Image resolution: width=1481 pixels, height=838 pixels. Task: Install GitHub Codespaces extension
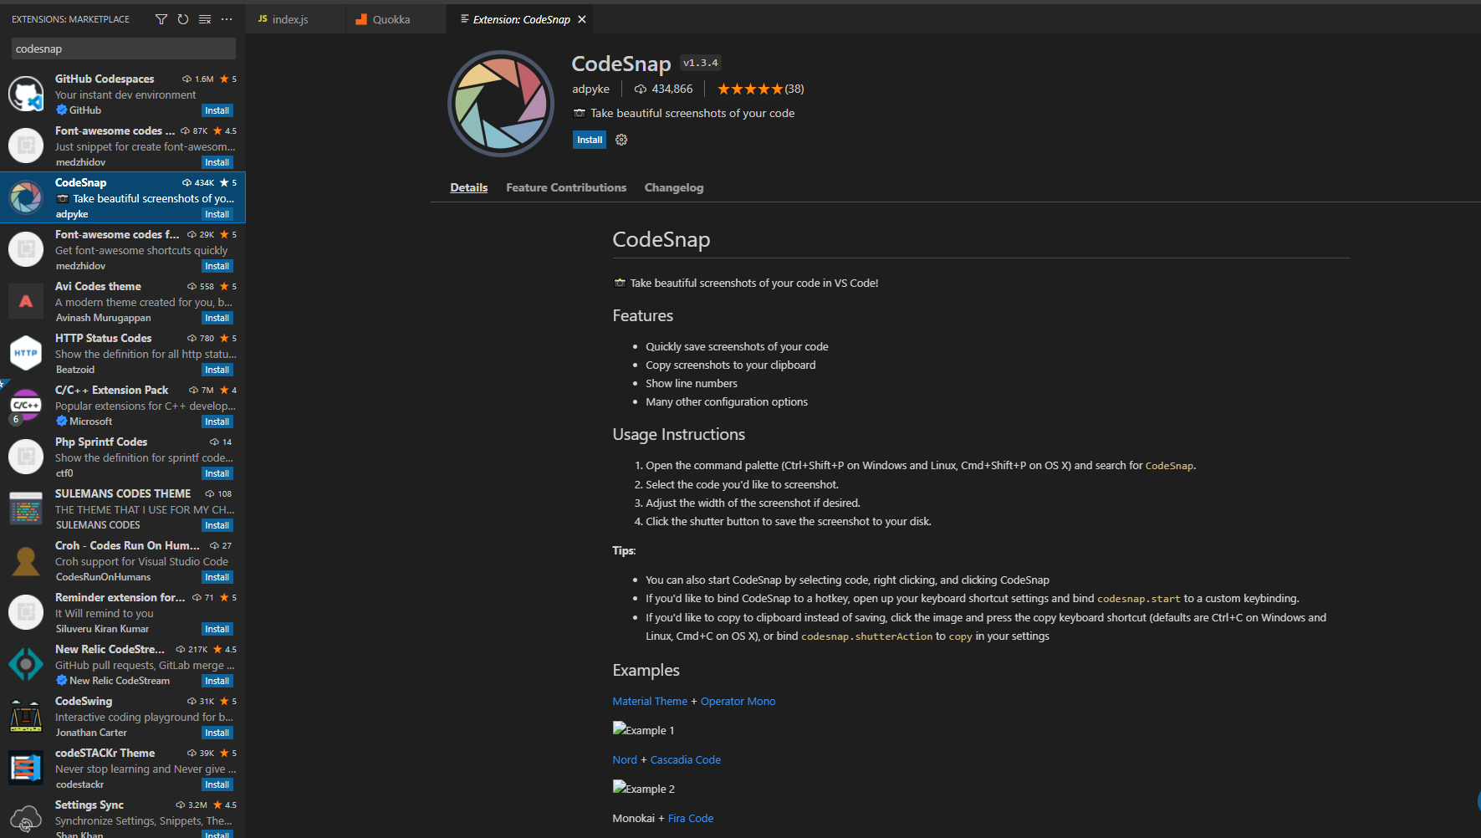click(217, 110)
